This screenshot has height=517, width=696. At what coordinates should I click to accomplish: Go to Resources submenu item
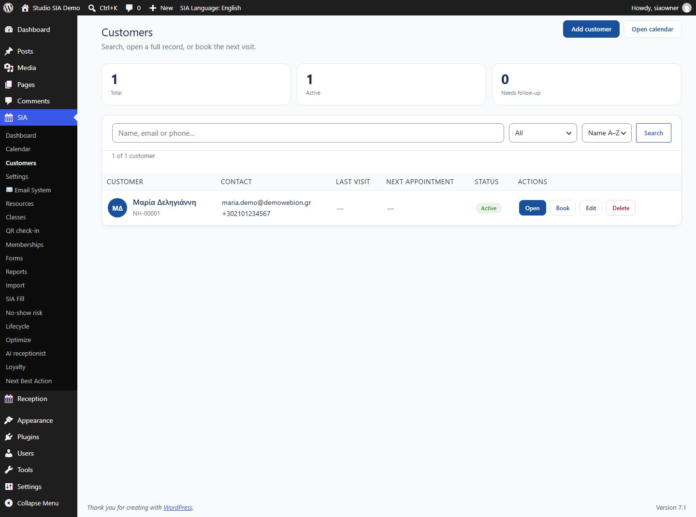coord(20,203)
